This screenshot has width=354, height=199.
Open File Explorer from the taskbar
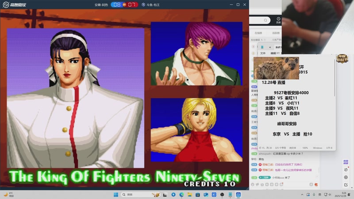point(190,195)
